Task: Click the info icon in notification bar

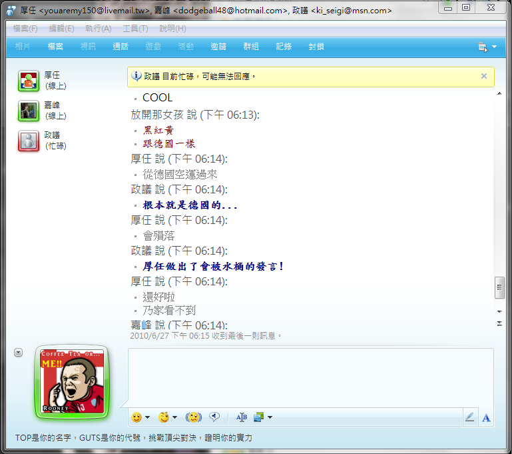Action: 136,76
